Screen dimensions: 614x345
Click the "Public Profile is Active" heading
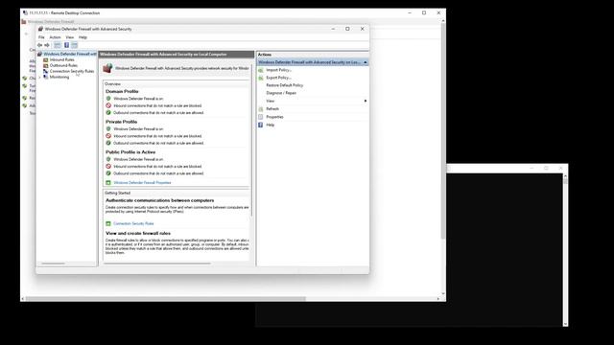130,152
